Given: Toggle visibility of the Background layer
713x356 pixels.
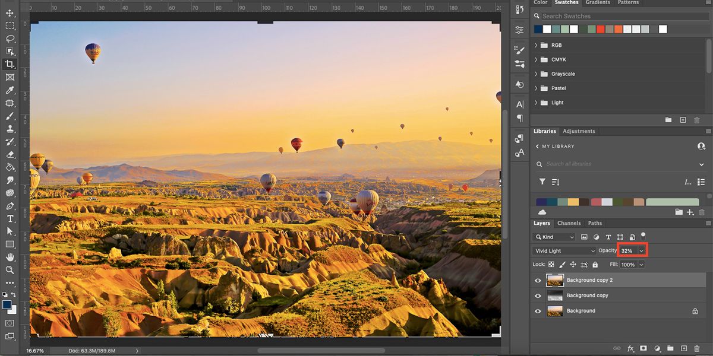Looking at the screenshot, I should coord(538,310).
